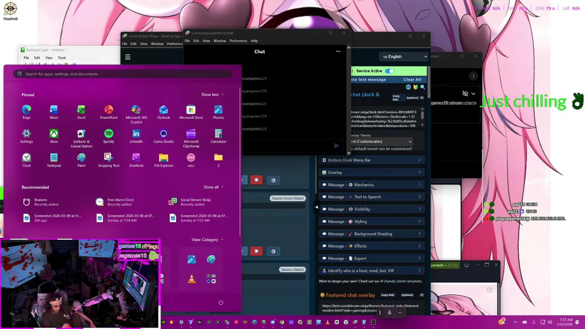Expand the Overlay section
Screen dimensions: 585x329
coord(372,172)
